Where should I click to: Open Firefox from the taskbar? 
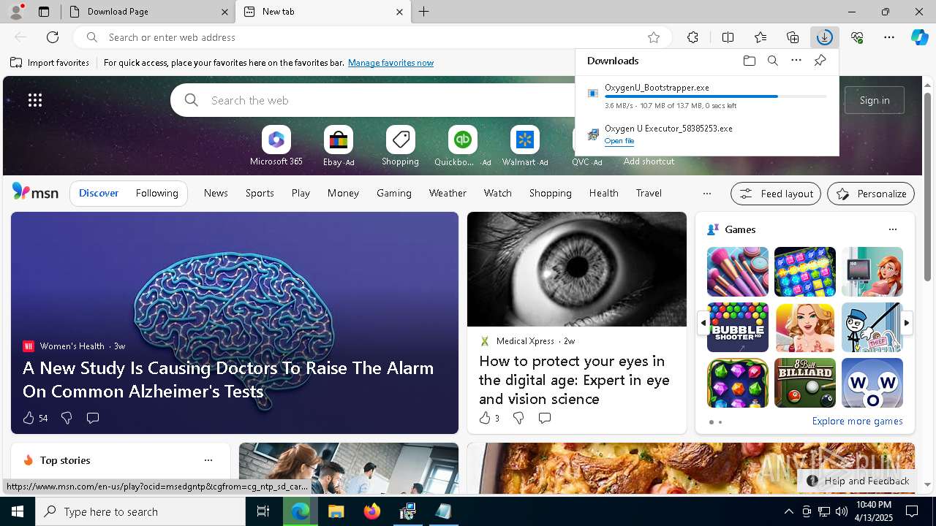[x=372, y=511]
